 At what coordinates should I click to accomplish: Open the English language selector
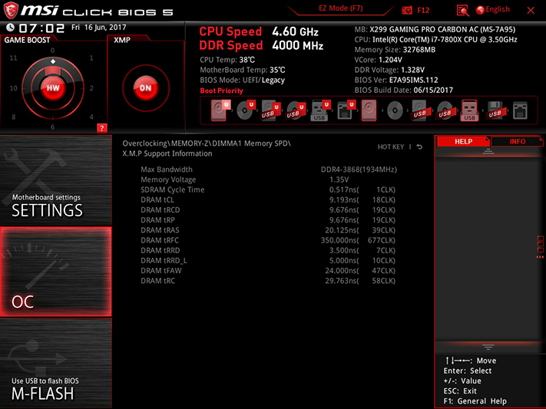493,10
